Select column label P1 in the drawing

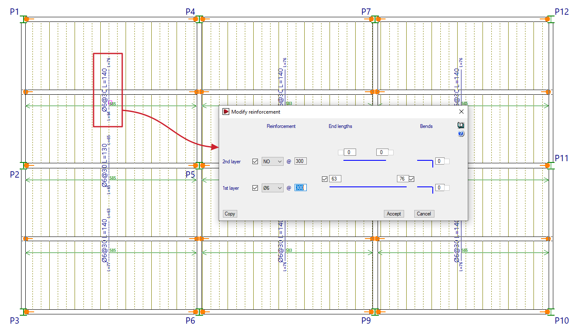tap(15, 12)
